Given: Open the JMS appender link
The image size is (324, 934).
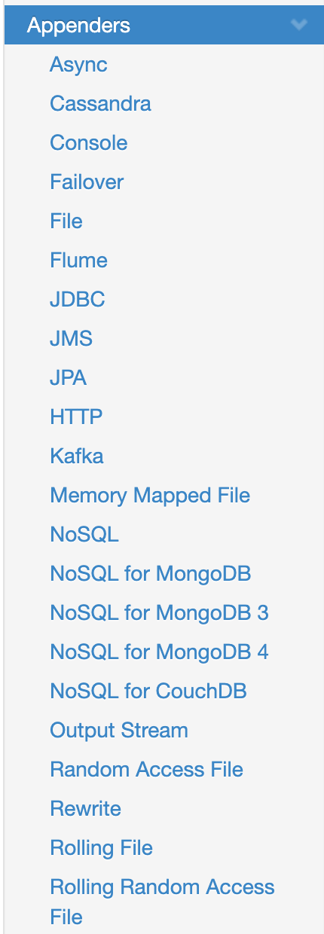Looking at the screenshot, I should [72, 339].
